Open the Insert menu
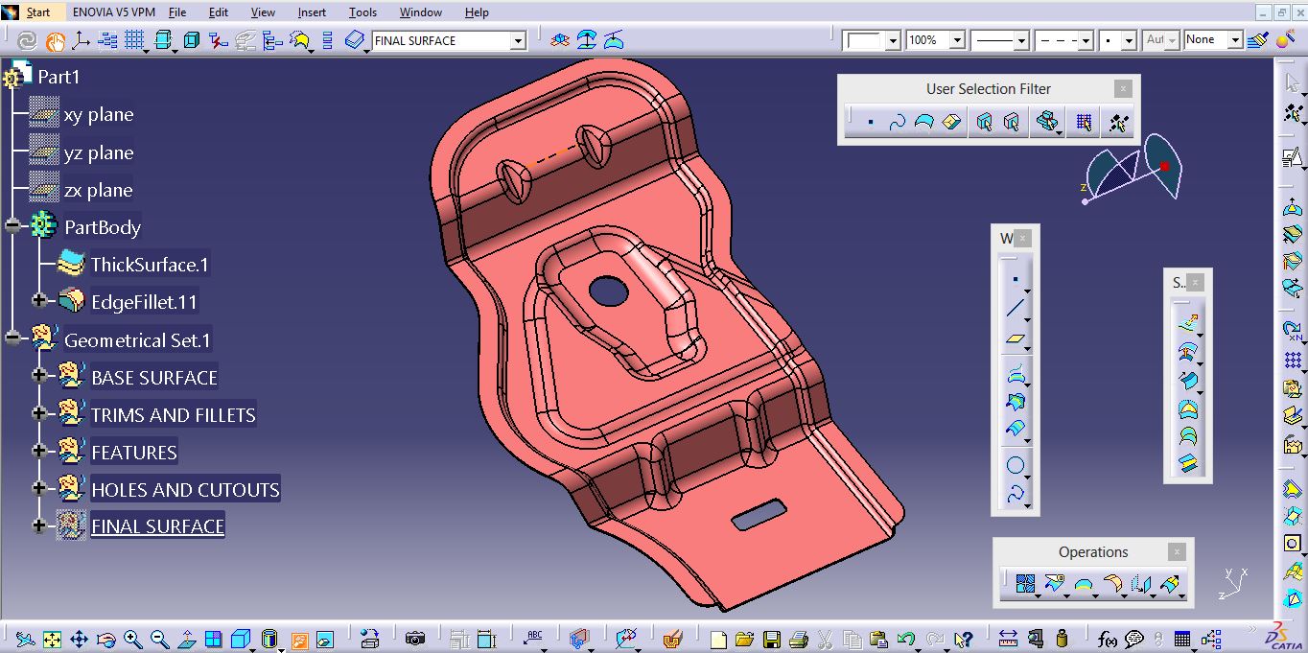 (312, 12)
